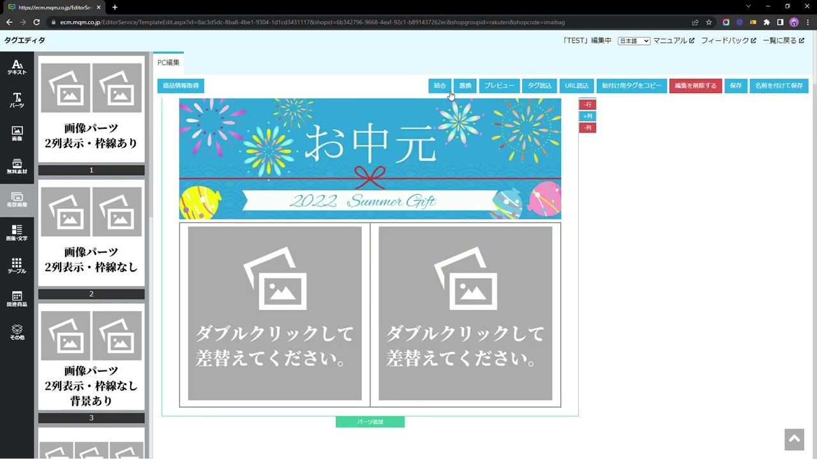Select the right image placeholder in canvas
The height and width of the screenshot is (459, 817).
(465, 314)
